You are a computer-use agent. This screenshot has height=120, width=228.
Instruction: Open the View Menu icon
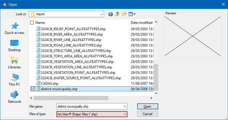click(132, 14)
